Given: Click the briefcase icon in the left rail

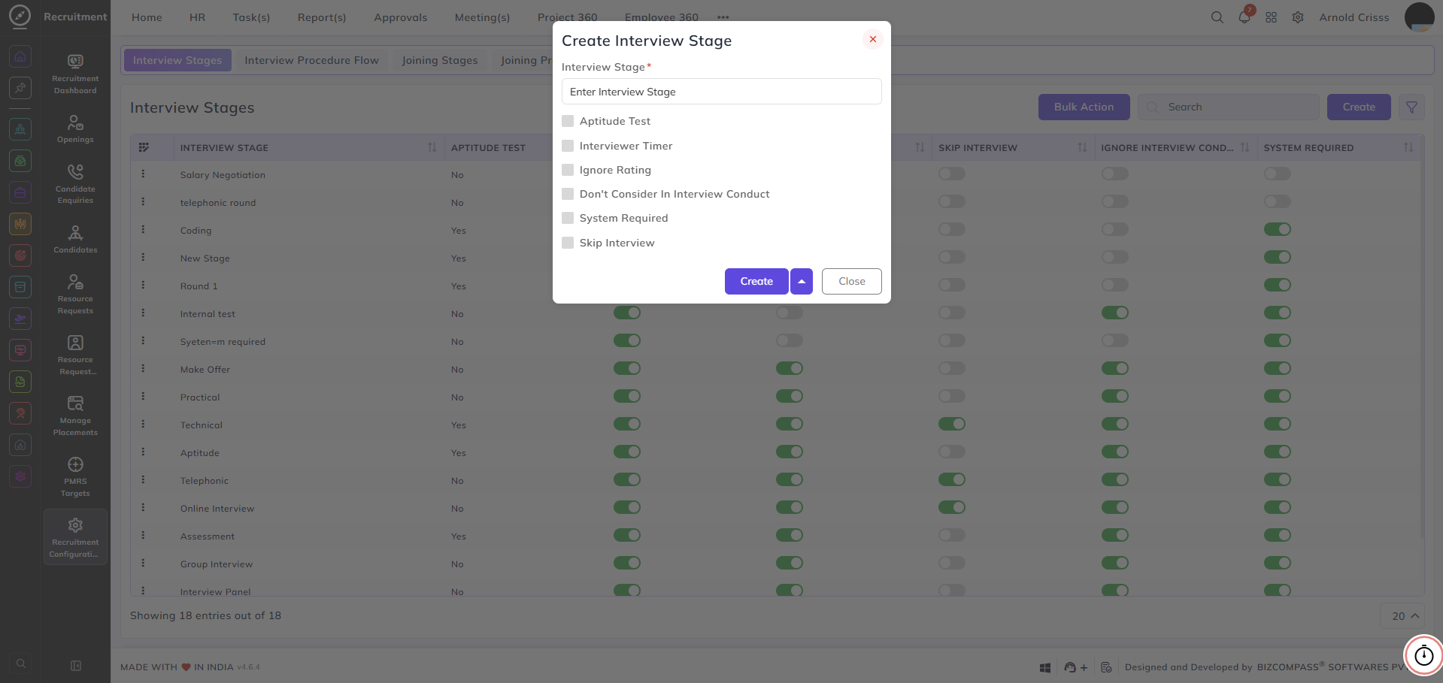Looking at the screenshot, I should point(20,192).
